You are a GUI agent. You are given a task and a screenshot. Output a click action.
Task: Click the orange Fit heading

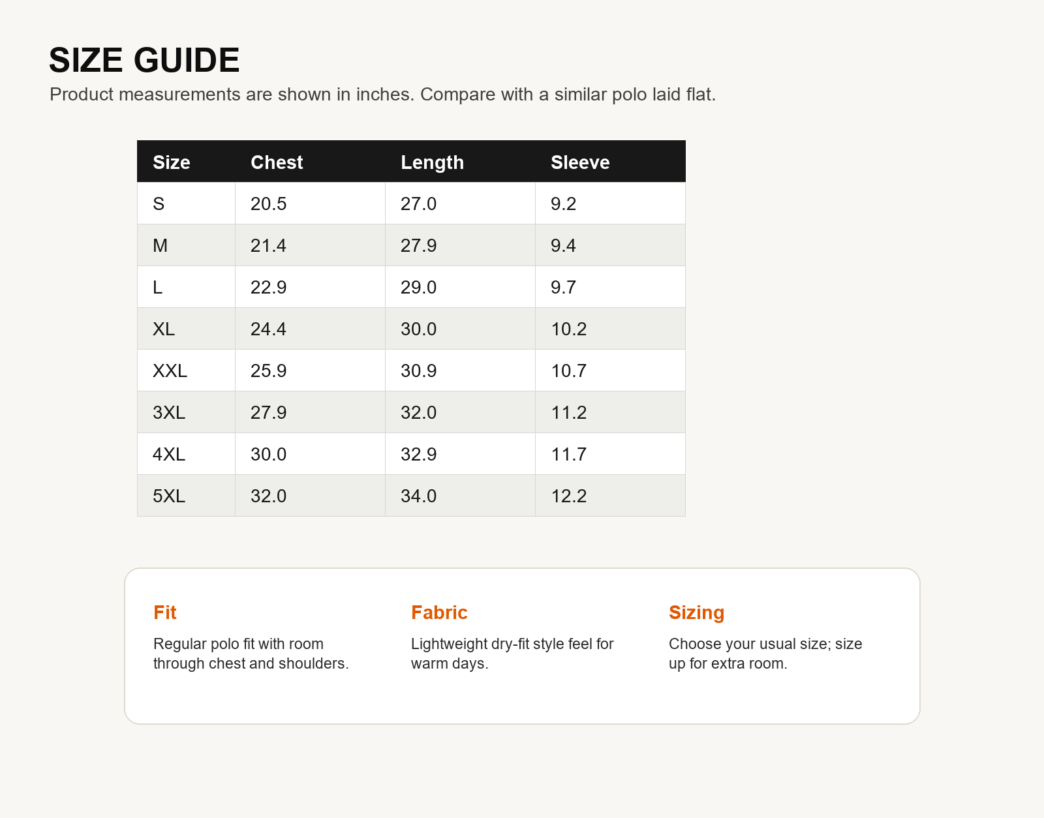coord(165,613)
